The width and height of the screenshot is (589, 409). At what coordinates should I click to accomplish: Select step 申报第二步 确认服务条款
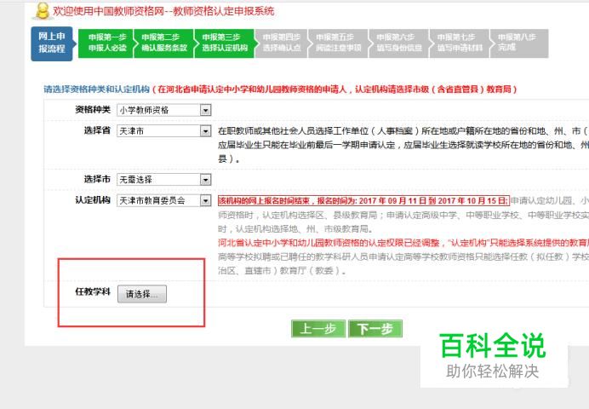click(163, 43)
